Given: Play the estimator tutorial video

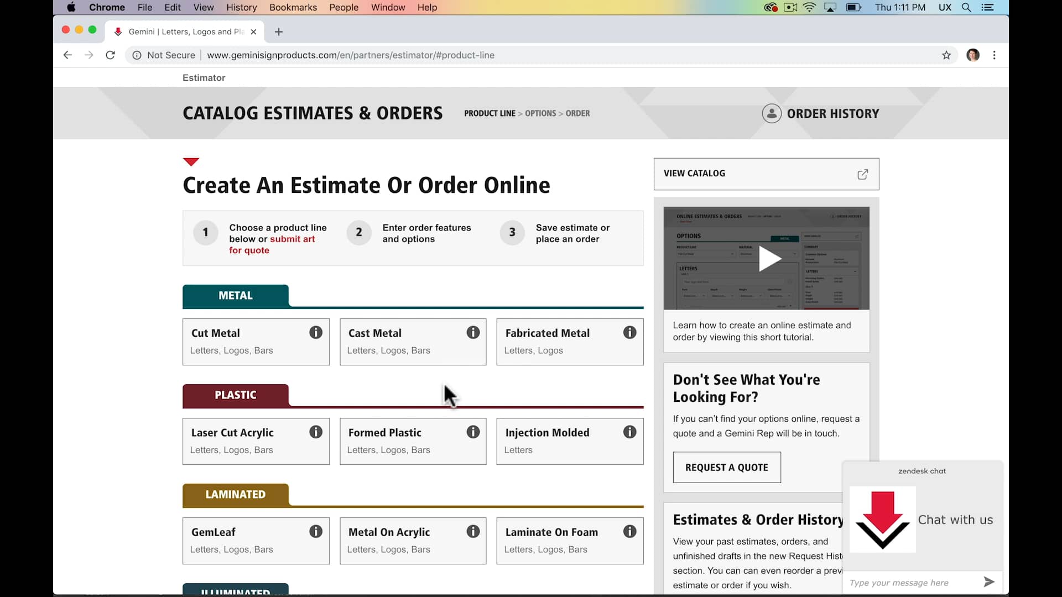Looking at the screenshot, I should (x=768, y=259).
